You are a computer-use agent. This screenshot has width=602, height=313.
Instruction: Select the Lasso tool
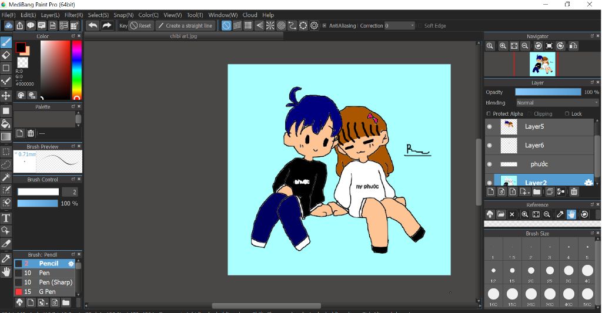[x=6, y=164]
